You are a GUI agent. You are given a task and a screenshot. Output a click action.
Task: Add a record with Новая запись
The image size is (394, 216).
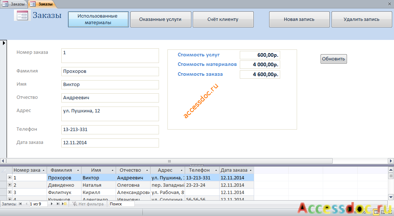coord(299,19)
